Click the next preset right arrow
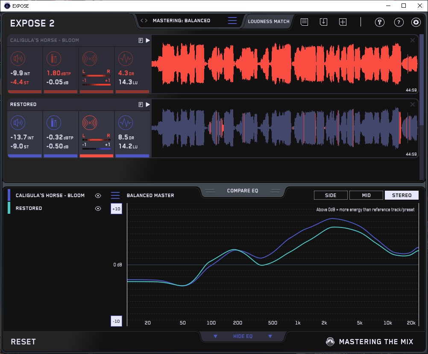The width and height of the screenshot is (428, 354). click(x=146, y=21)
